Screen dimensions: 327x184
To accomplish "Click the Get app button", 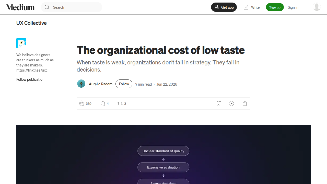I will click(224, 7).
